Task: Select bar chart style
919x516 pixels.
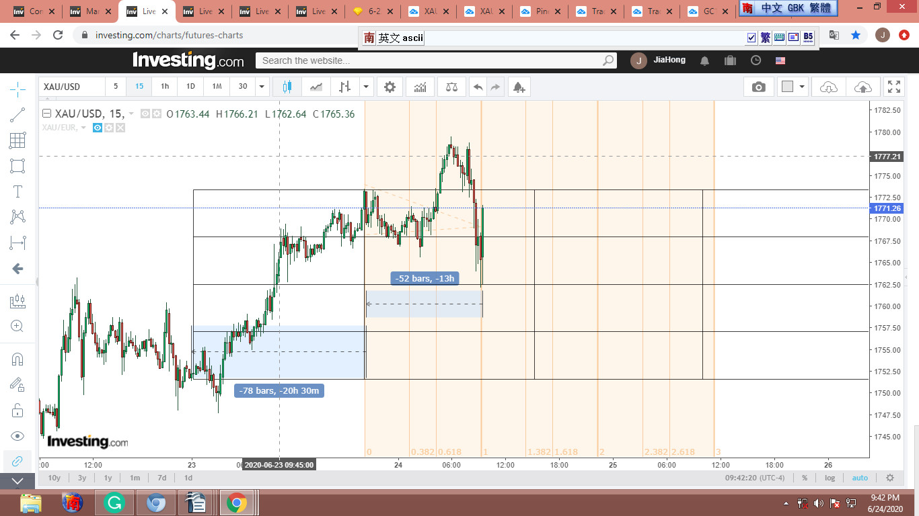Action: (345, 87)
